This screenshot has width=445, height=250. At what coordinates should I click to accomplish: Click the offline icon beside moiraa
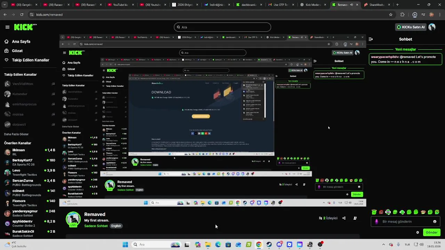[53, 114]
